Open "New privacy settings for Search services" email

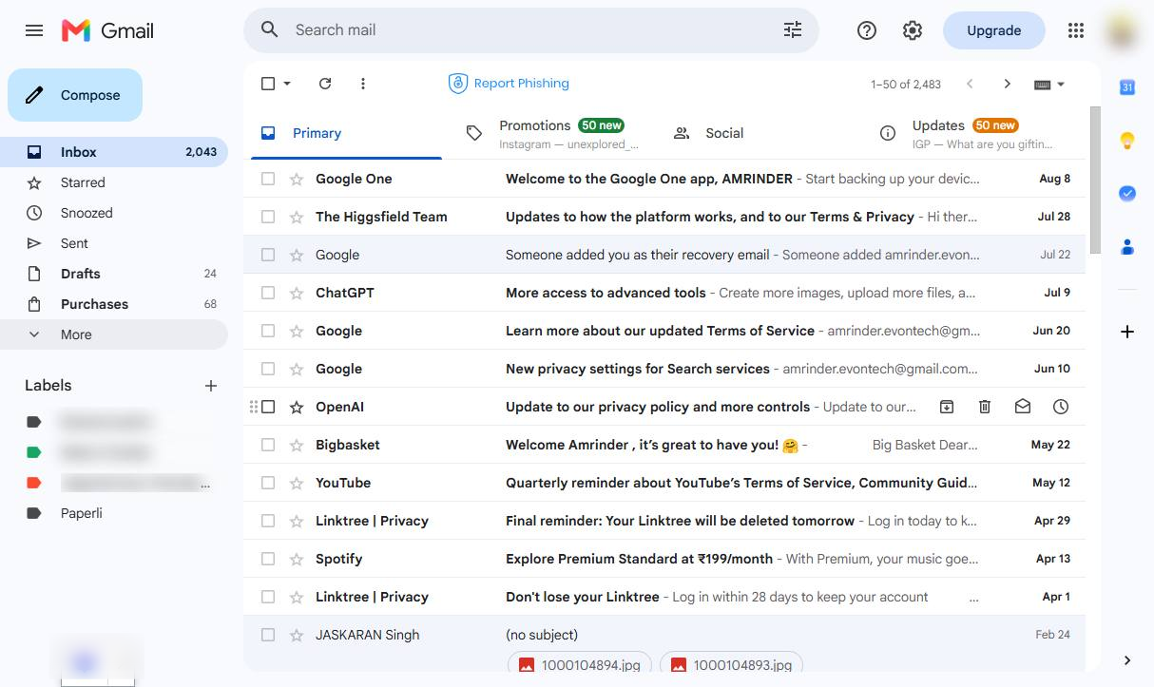(x=664, y=369)
